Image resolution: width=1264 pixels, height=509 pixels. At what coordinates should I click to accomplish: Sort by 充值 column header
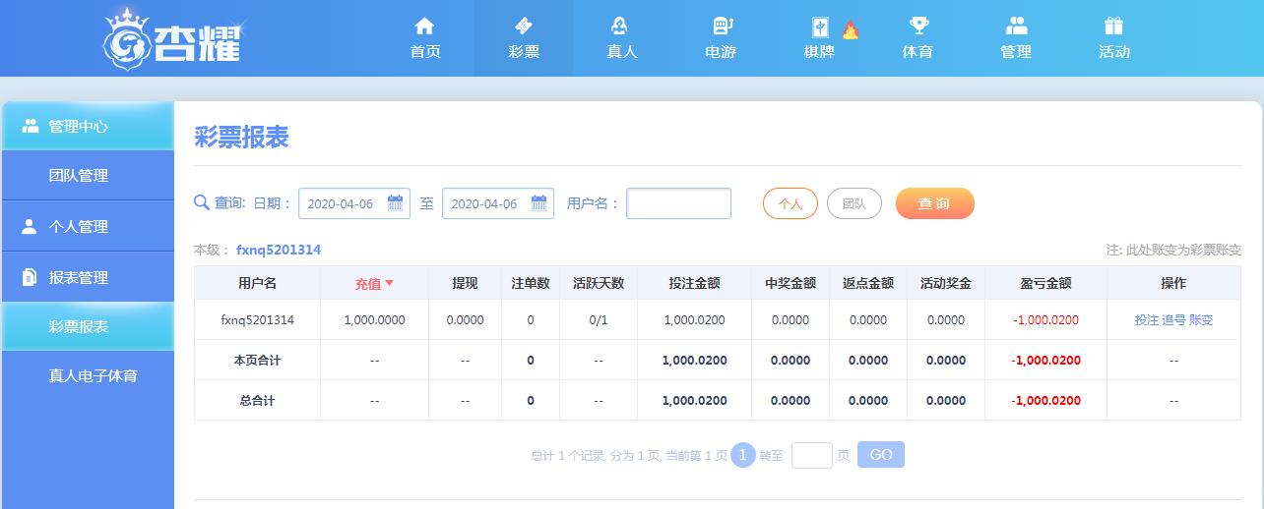pyautogui.click(x=374, y=283)
